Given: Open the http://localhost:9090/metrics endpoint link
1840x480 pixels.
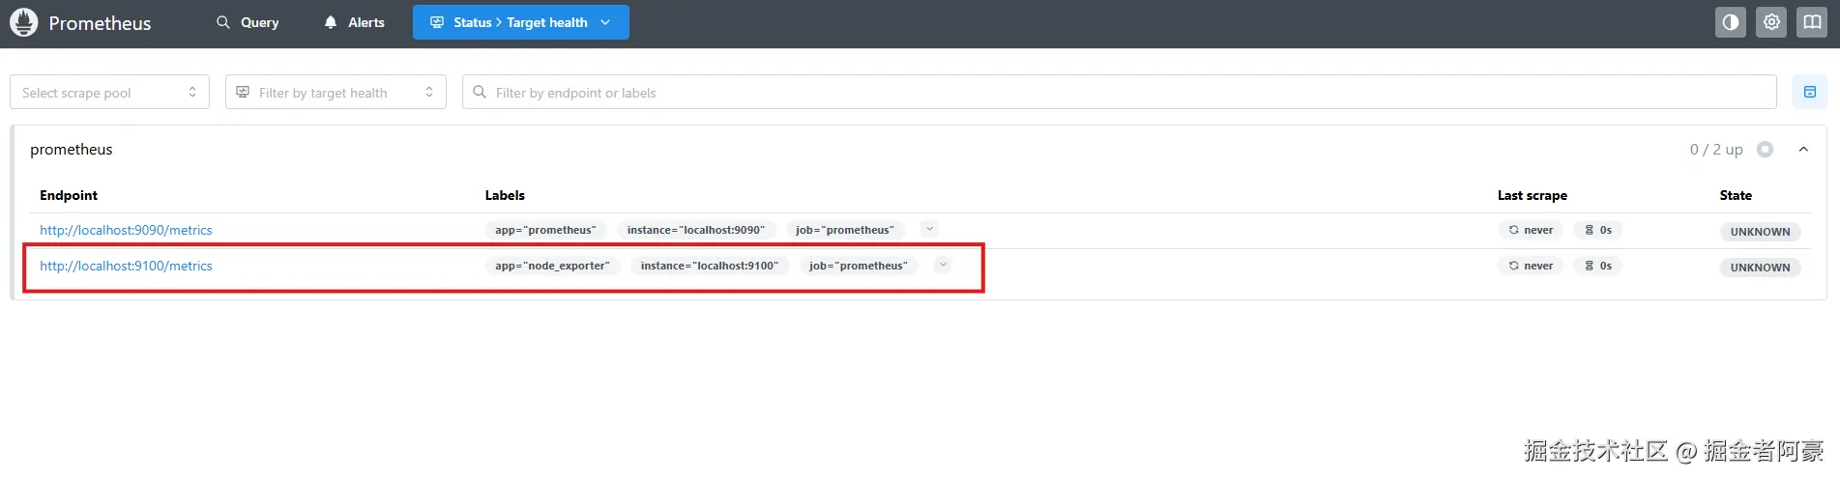Looking at the screenshot, I should pyautogui.click(x=126, y=230).
